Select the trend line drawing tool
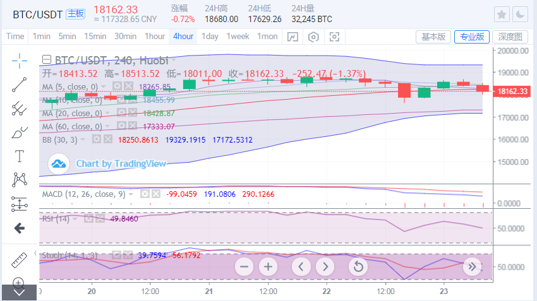 coord(20,85)
